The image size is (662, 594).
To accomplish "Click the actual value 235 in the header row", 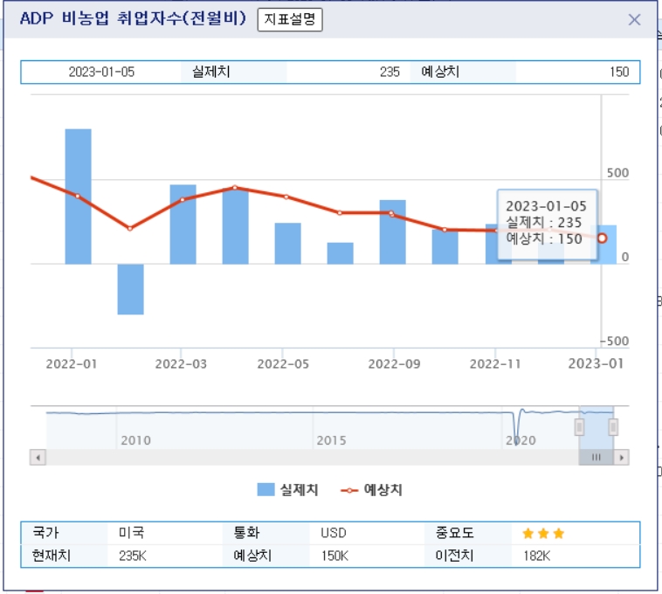I will 390,72.
